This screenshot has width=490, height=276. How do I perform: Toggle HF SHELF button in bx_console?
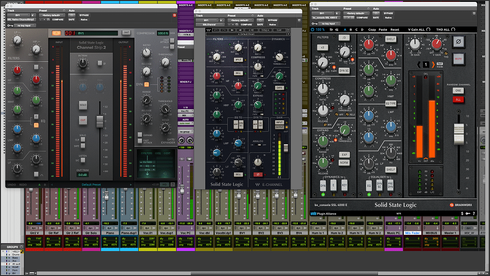pos(390,39)
